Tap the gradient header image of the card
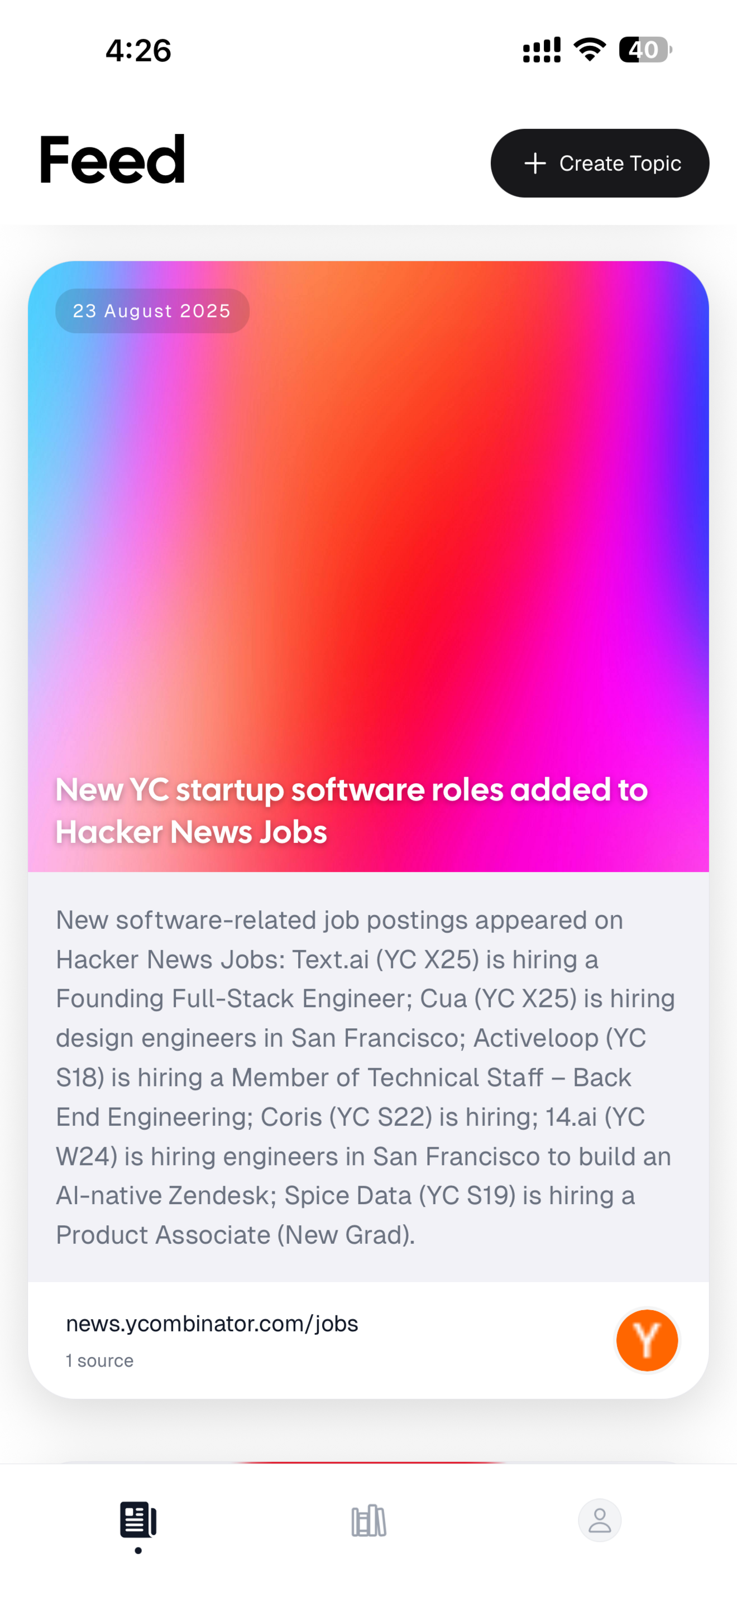The width and height of the screenshot is (737, 1601). pos(368,528)
